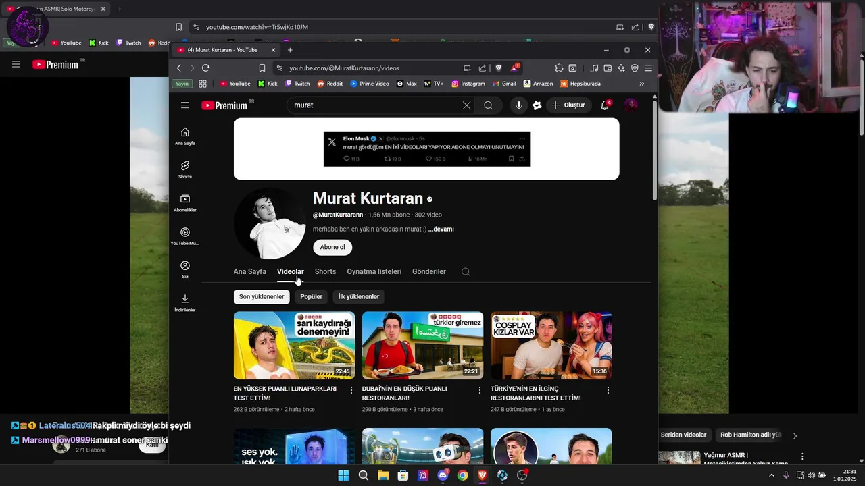Start voice search with microphone icon

pyautogui.click(x=519, y=105)
